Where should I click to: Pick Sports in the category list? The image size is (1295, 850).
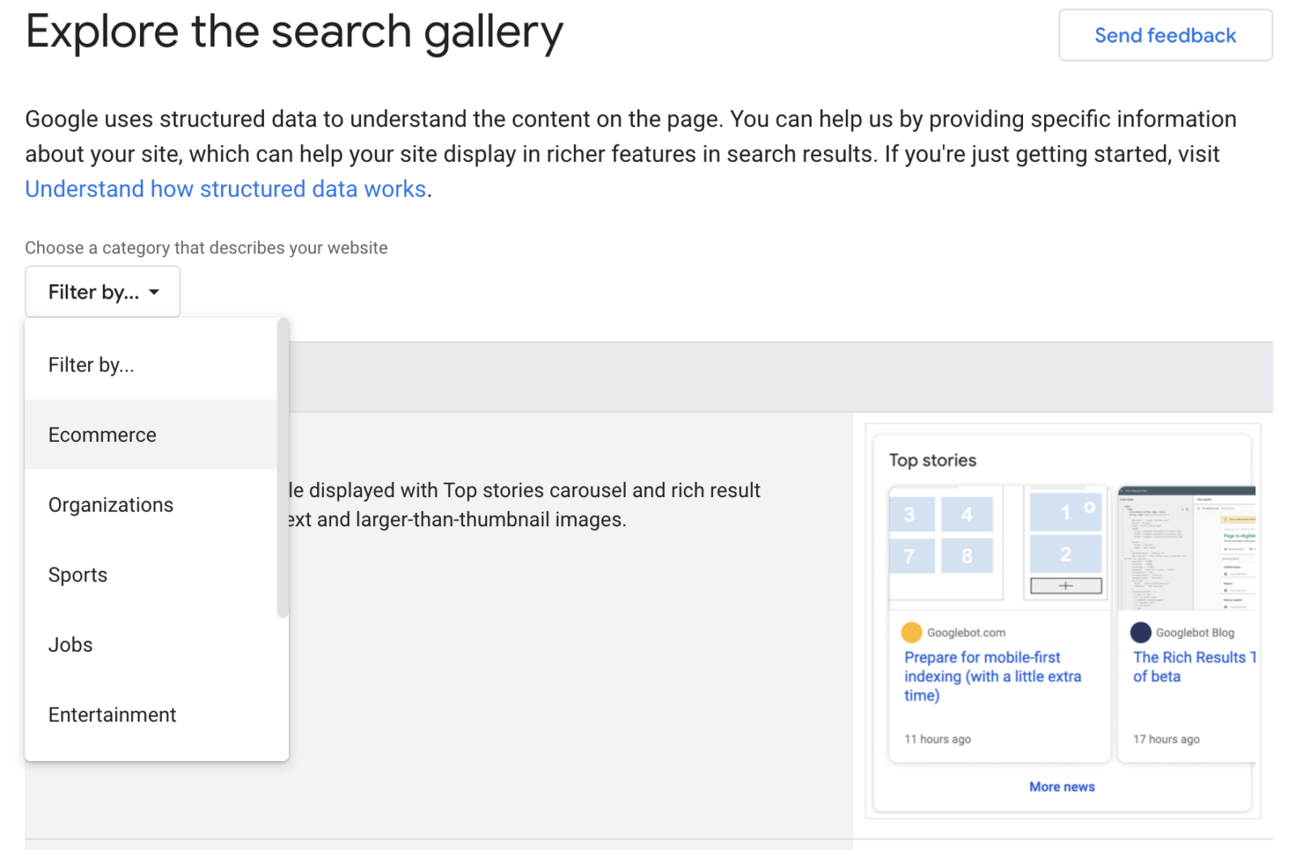[78, 575]
